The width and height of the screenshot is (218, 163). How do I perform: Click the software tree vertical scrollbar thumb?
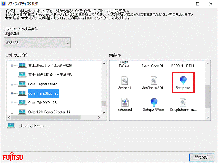point(104,104)
